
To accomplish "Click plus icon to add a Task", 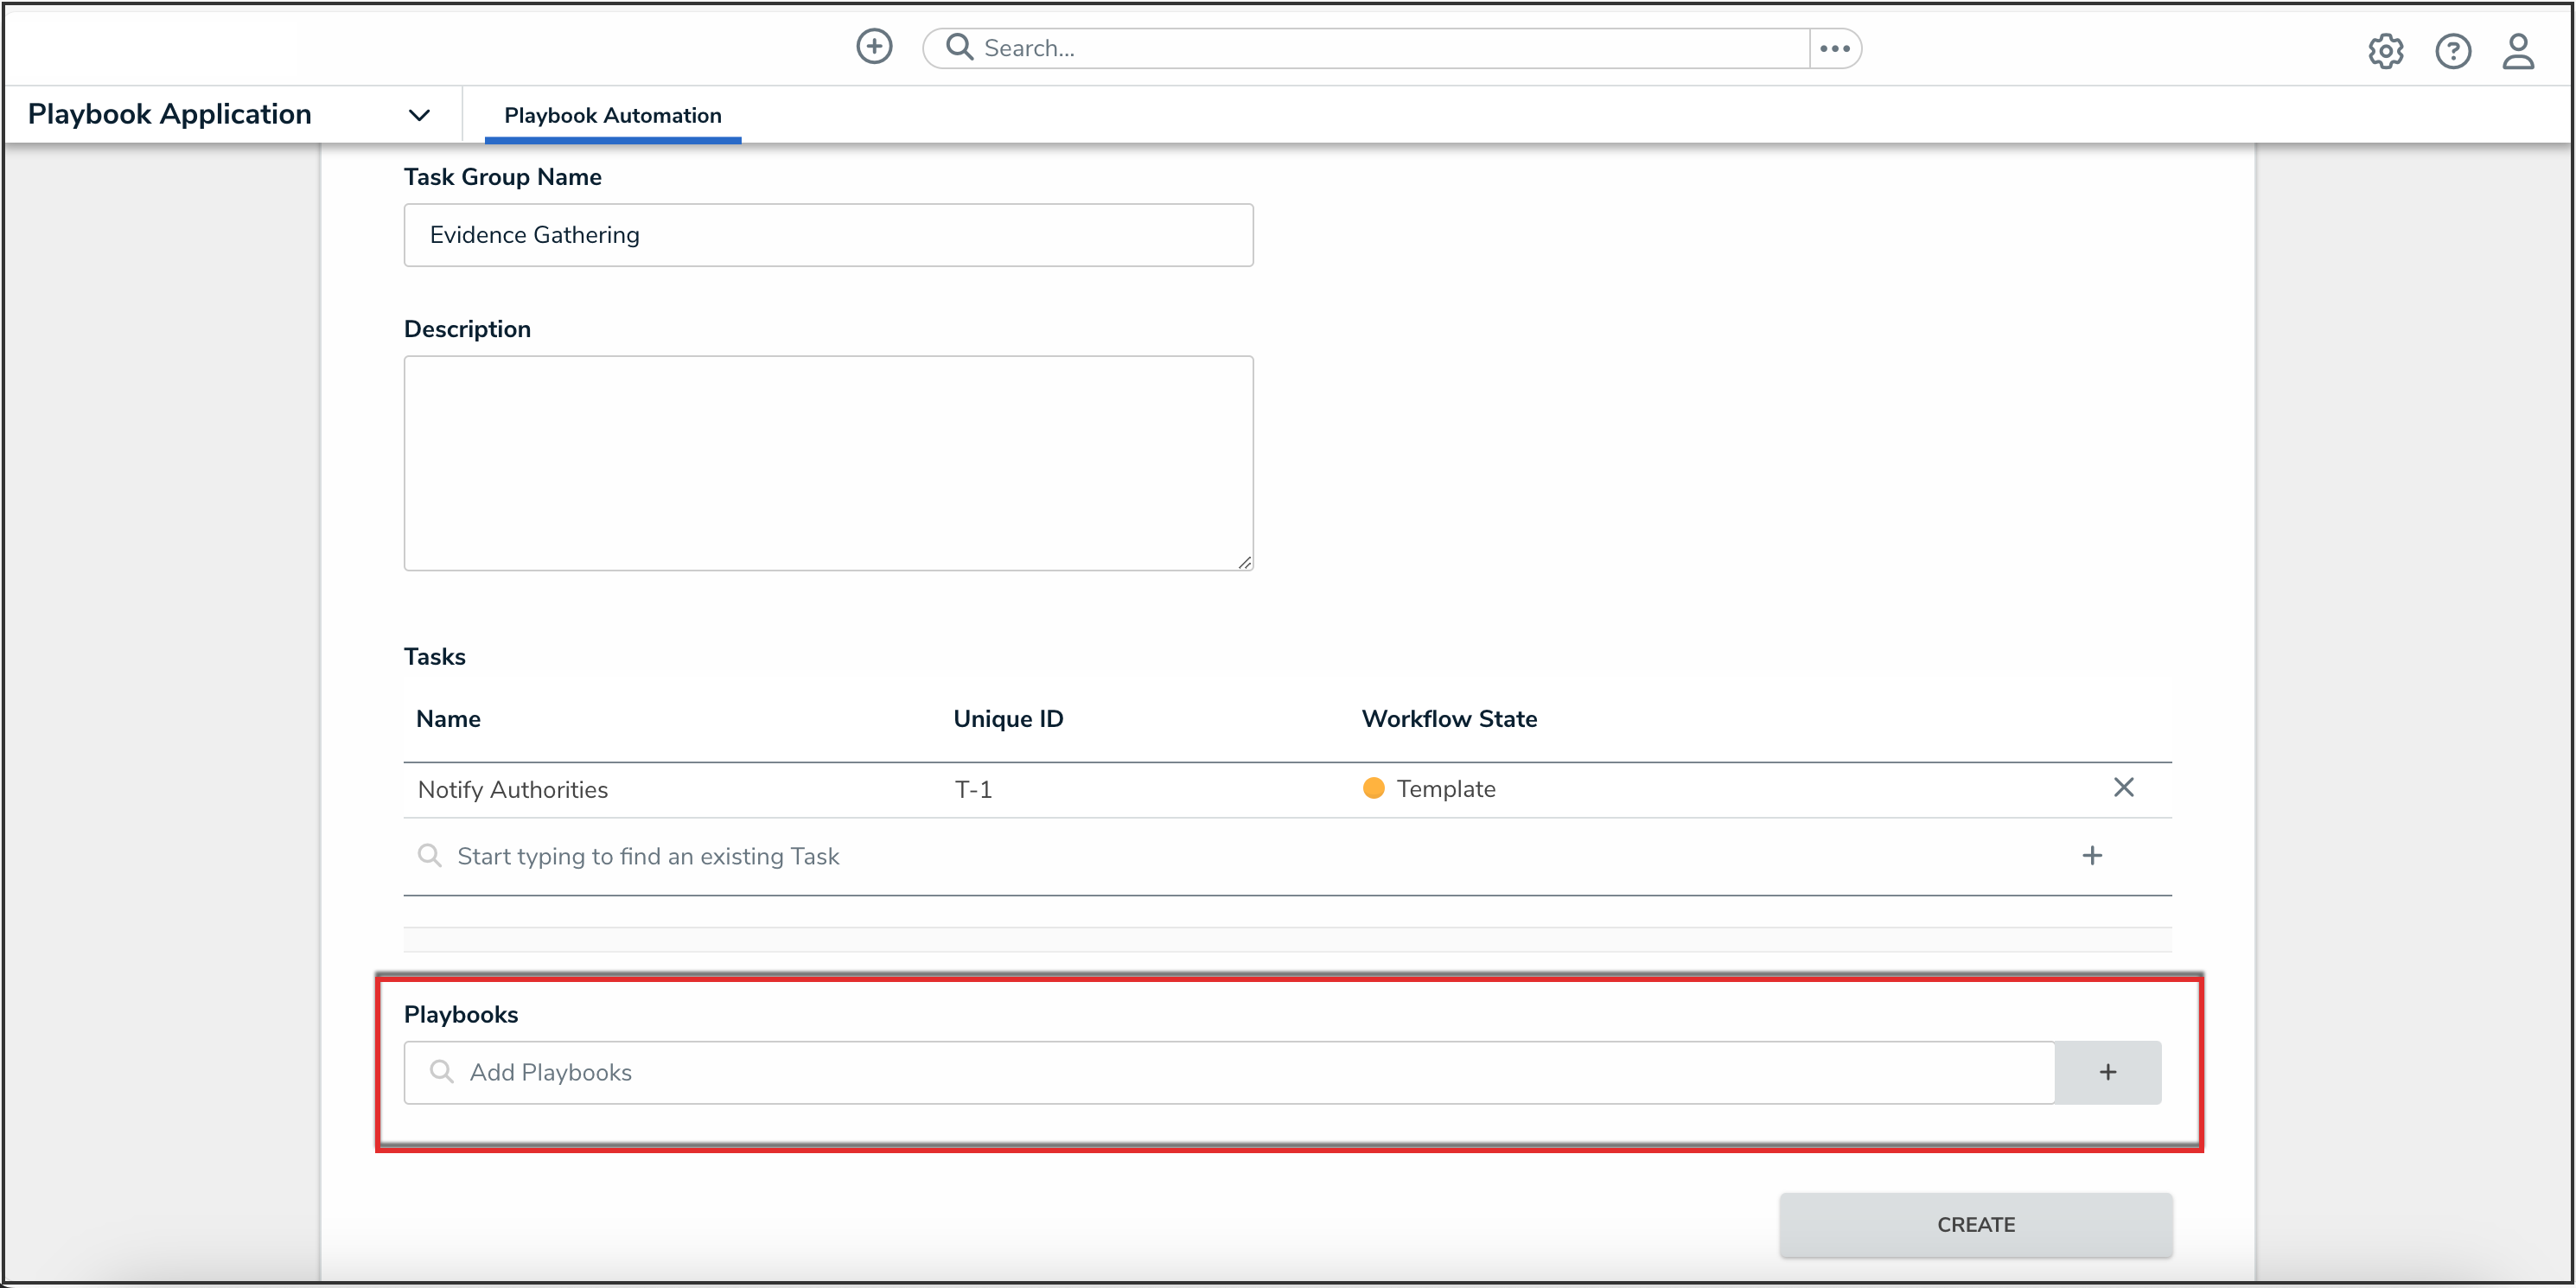I will point(2091,856).
